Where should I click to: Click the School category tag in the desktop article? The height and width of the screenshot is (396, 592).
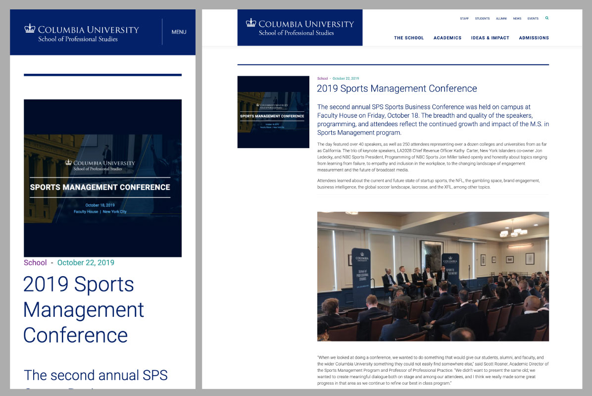coord(322,79)
